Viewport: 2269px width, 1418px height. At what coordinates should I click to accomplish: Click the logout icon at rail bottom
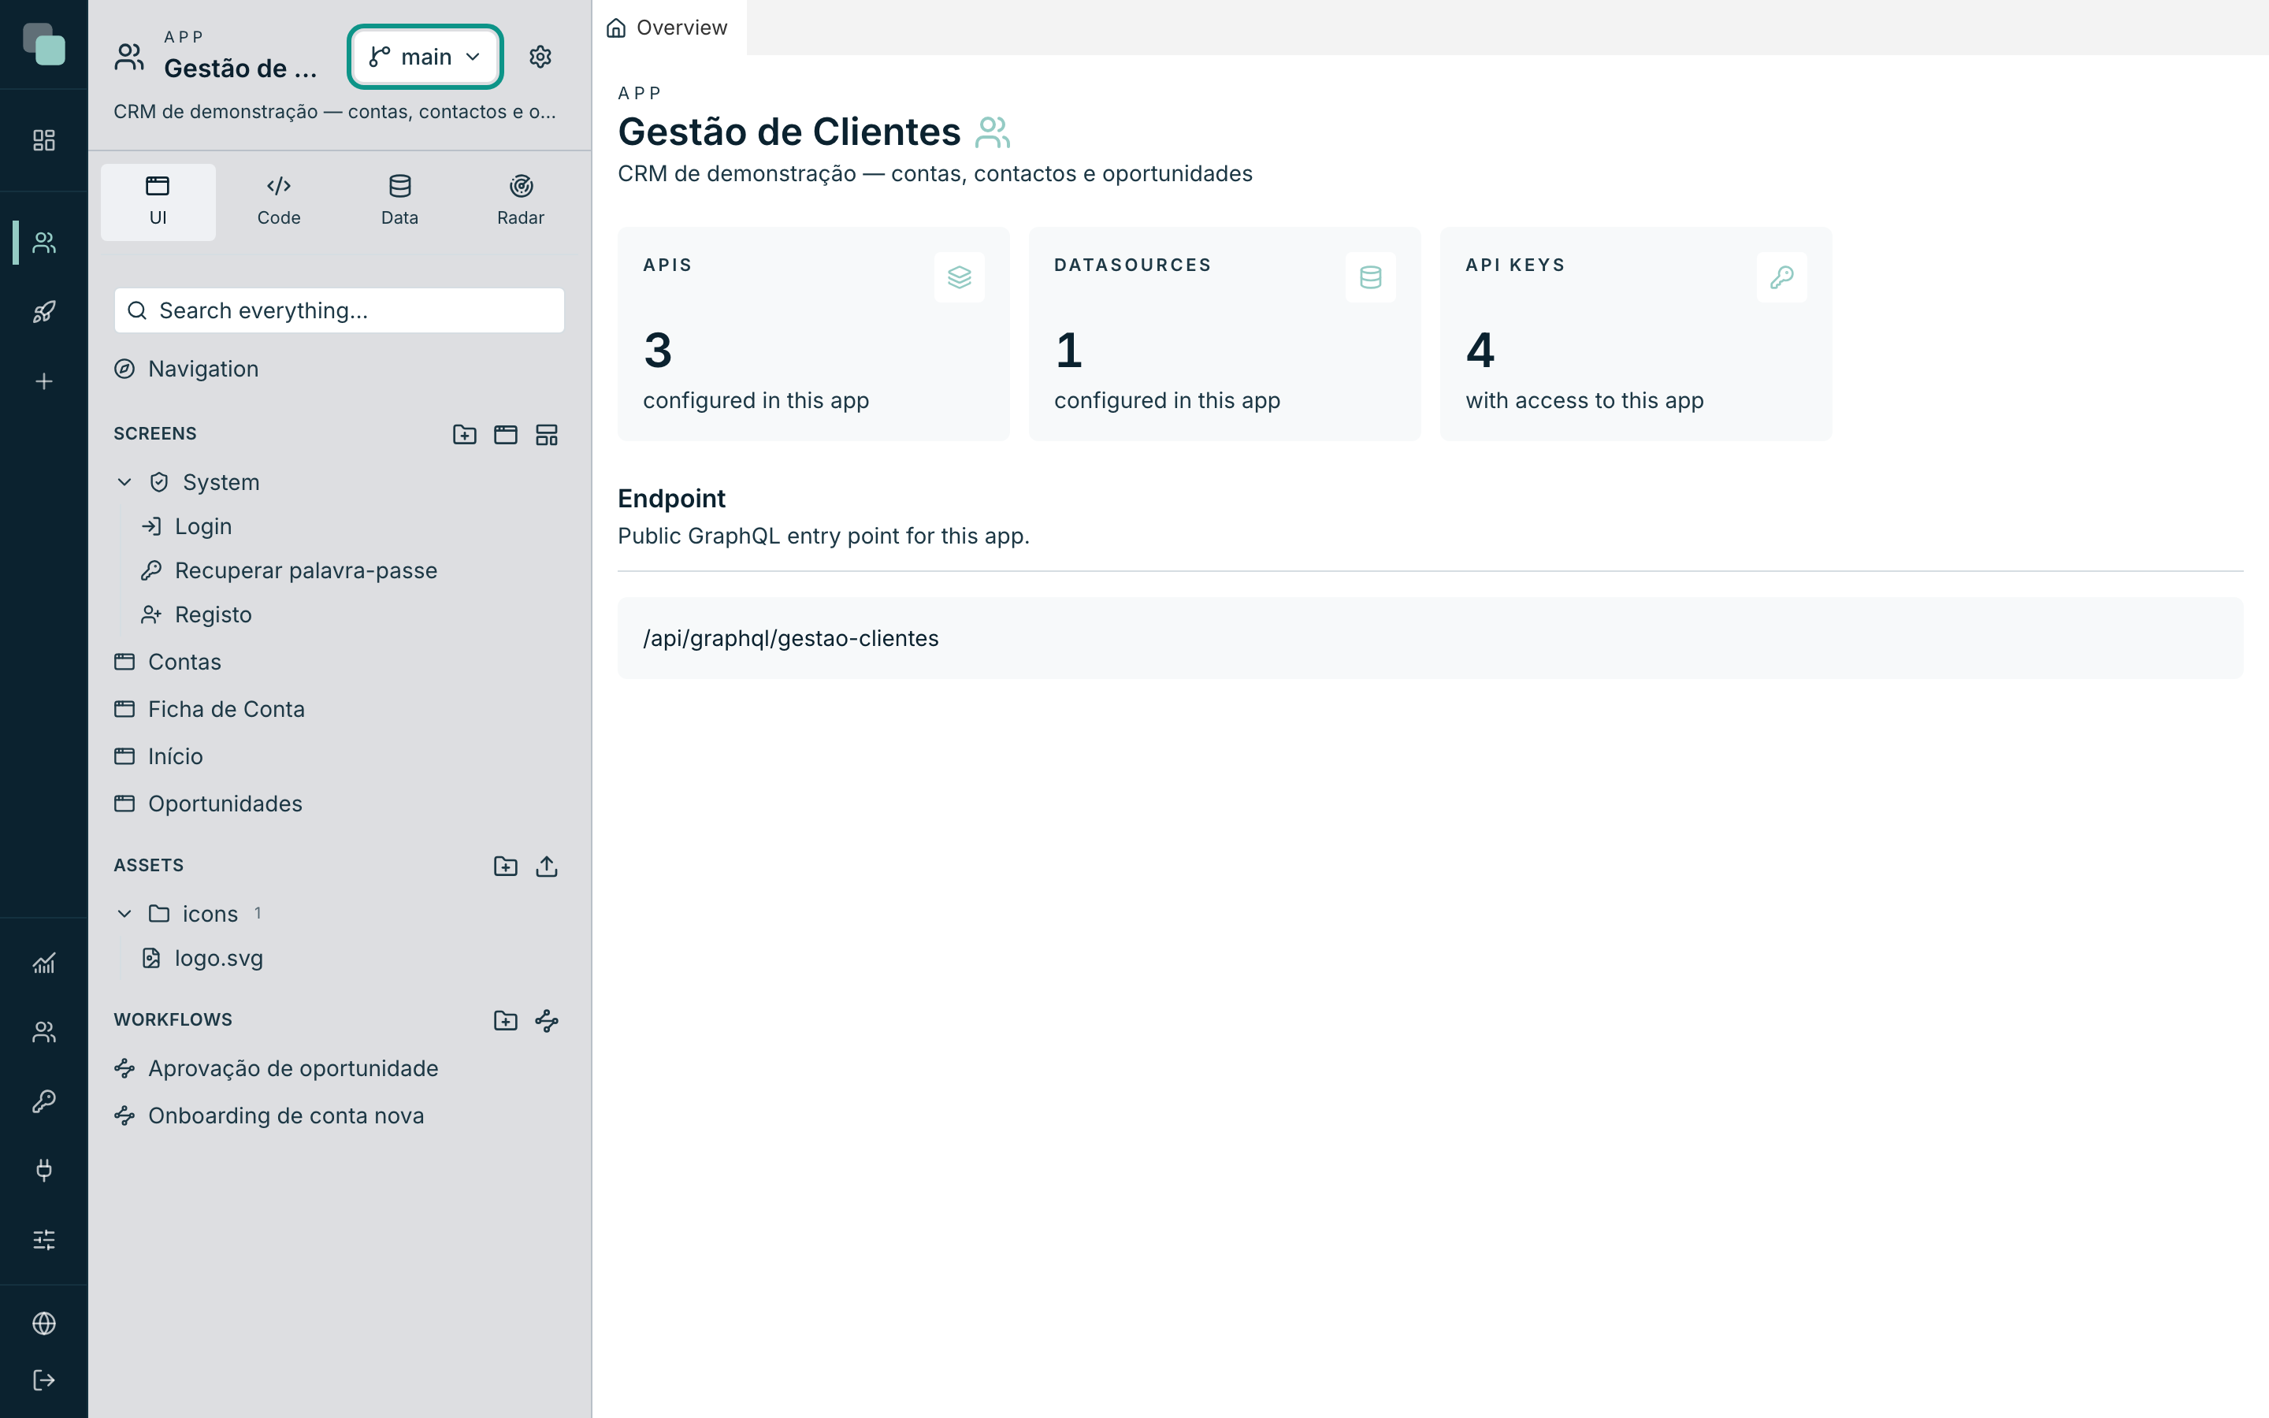44,1380
